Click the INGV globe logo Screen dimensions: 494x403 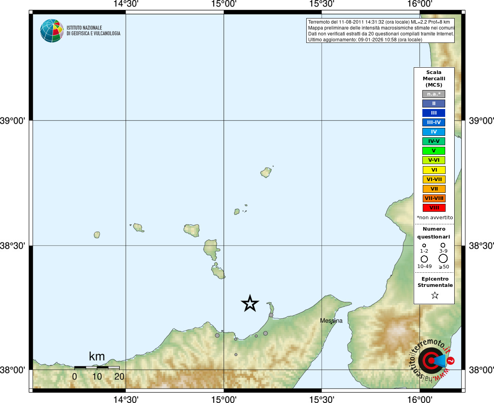coord(52,31)
